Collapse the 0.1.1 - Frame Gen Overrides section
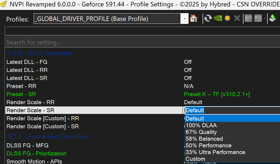280x164 pixels. pos(48,137)
